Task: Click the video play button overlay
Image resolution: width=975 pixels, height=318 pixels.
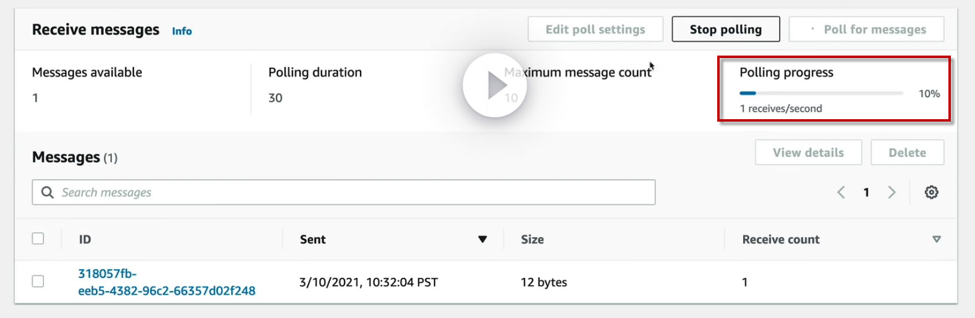Action: (x=495, y=85)
